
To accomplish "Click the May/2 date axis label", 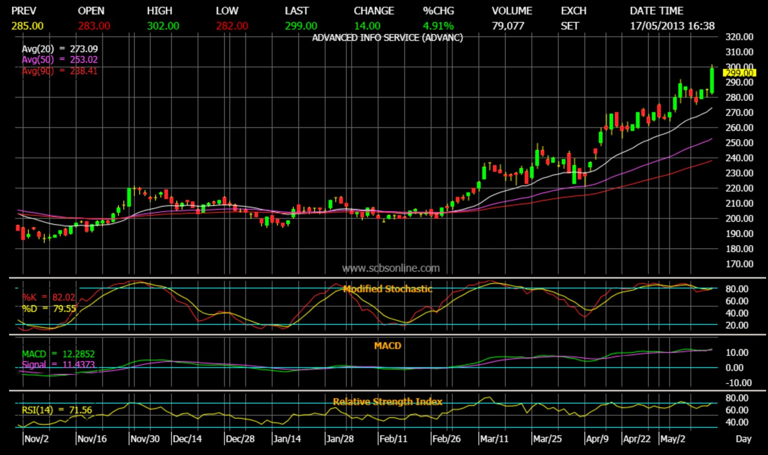I will coord(673,439).
